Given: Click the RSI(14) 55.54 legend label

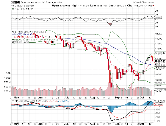Looking at the screenshot, I should coord(24,9).
